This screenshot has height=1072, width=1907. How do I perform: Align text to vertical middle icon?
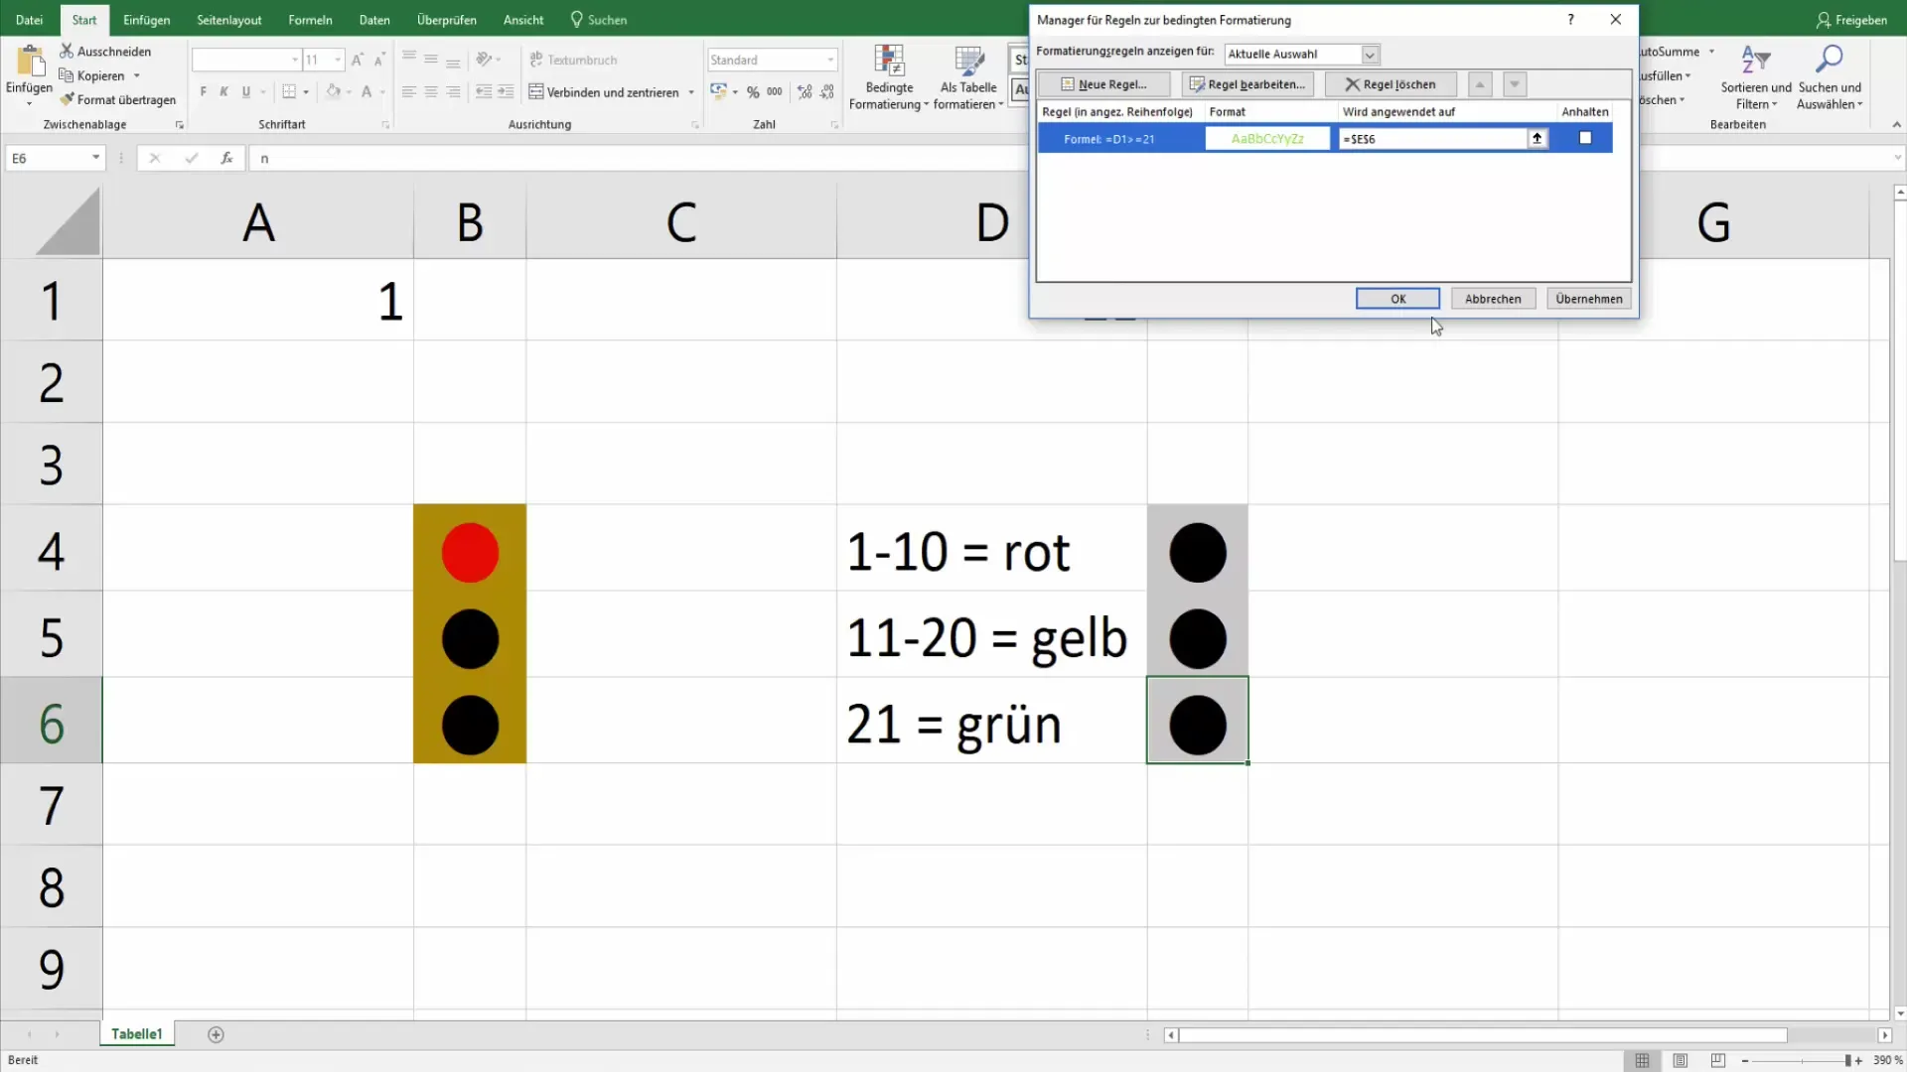tap(431, 60)
